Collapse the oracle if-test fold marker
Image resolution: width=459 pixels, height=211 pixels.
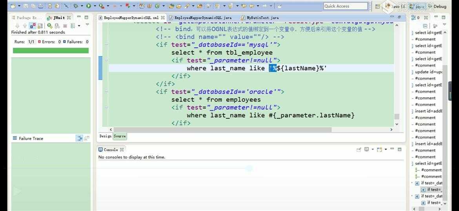106,92
